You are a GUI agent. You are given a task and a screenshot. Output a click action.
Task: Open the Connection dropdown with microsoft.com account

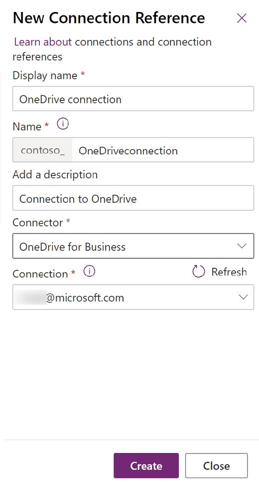tap(133, 297)
